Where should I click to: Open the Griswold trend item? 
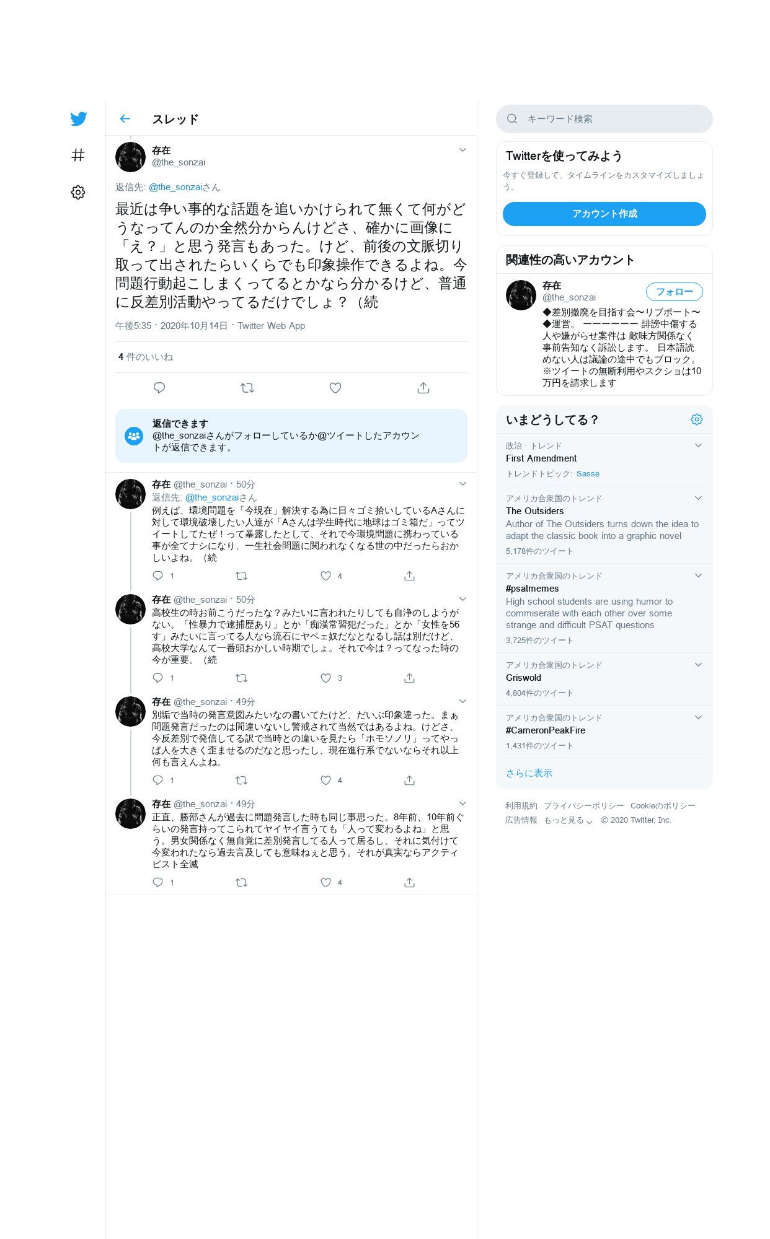tap(604, 679)
